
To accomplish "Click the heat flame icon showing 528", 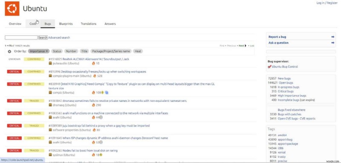I will pos(95,76).
